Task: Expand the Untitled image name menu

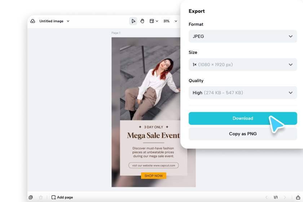Action: tap(68, 21)
